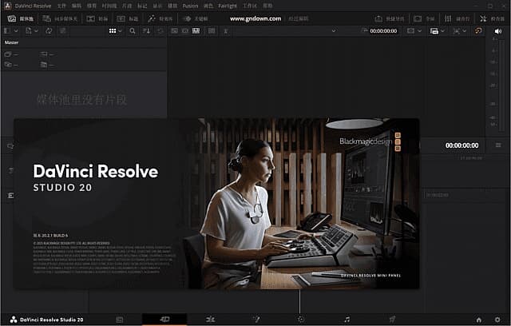Expand the bin list layout dropdown
This screenshot has width=511, height=326.
18,30
